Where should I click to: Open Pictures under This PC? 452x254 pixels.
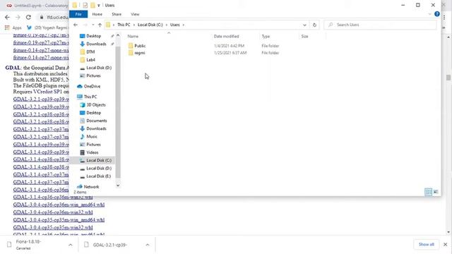tap(93, 145)
